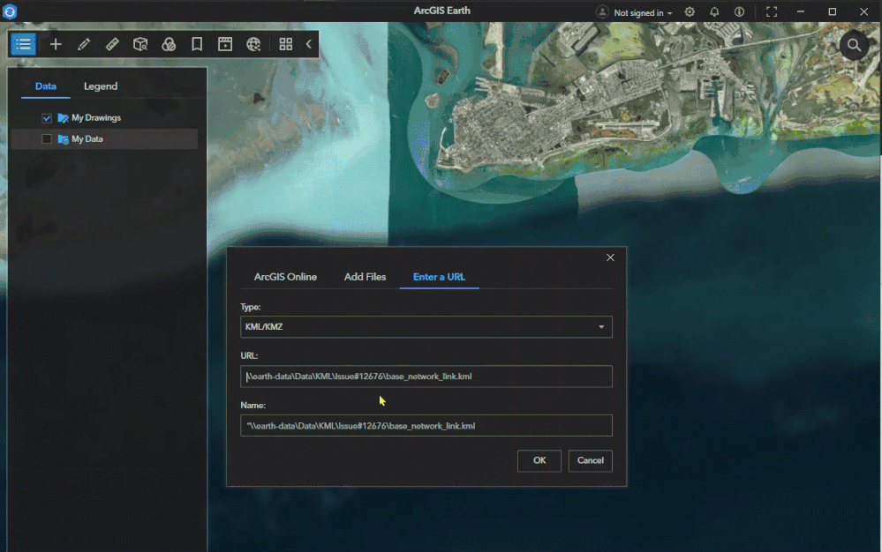Click the My Data folder icon

63,139
